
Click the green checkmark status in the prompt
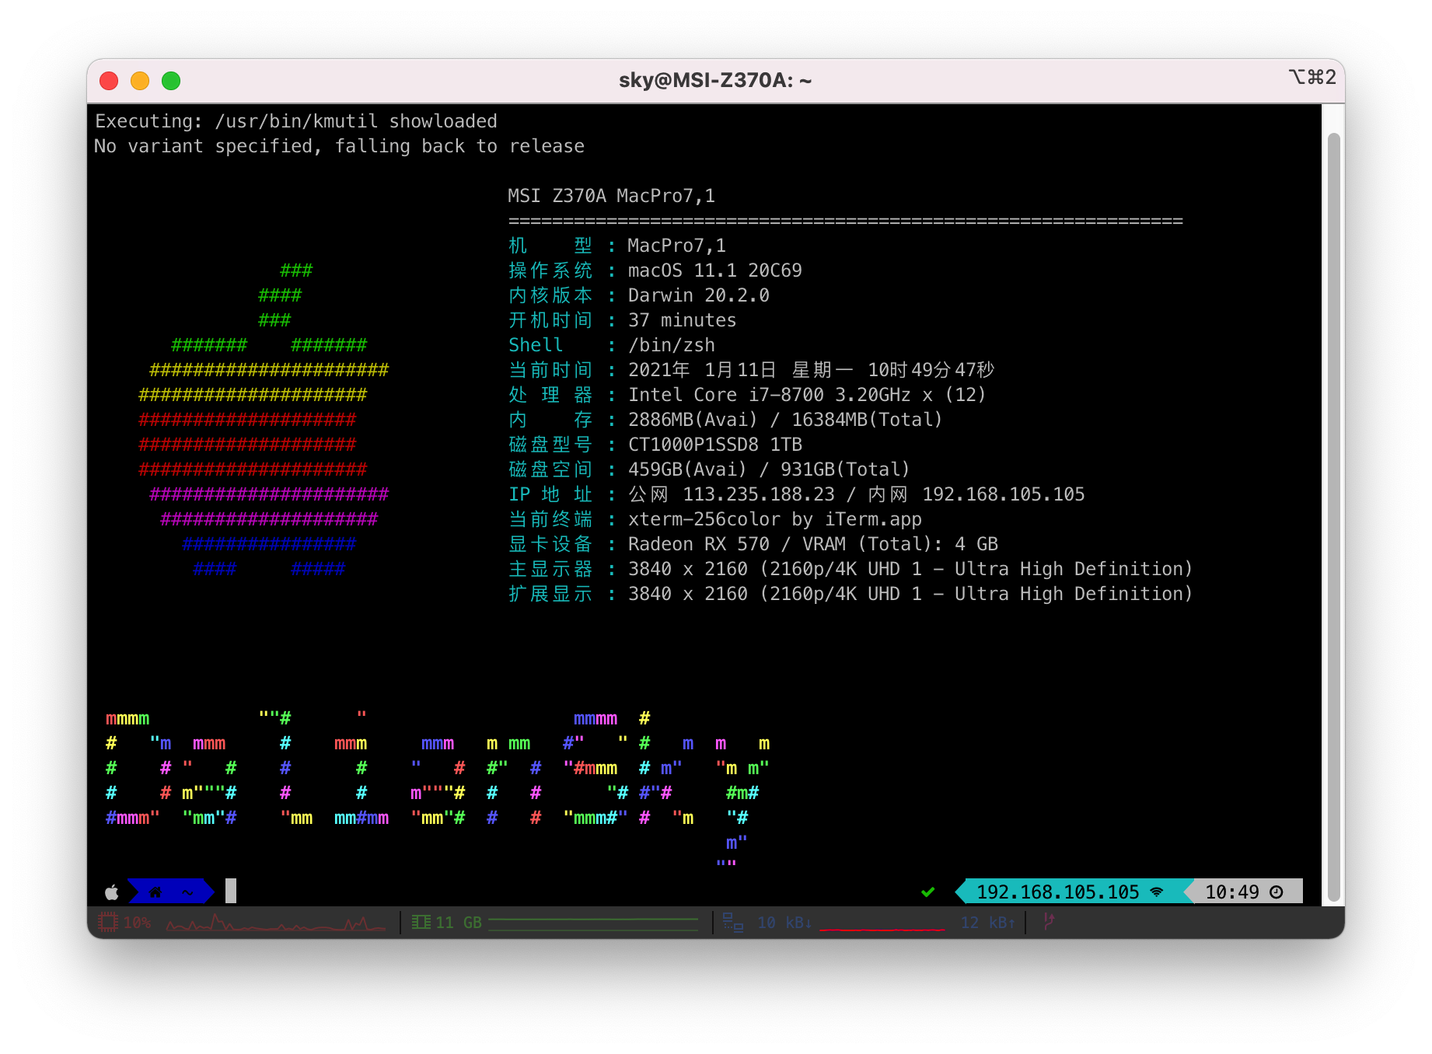(927, 892)
